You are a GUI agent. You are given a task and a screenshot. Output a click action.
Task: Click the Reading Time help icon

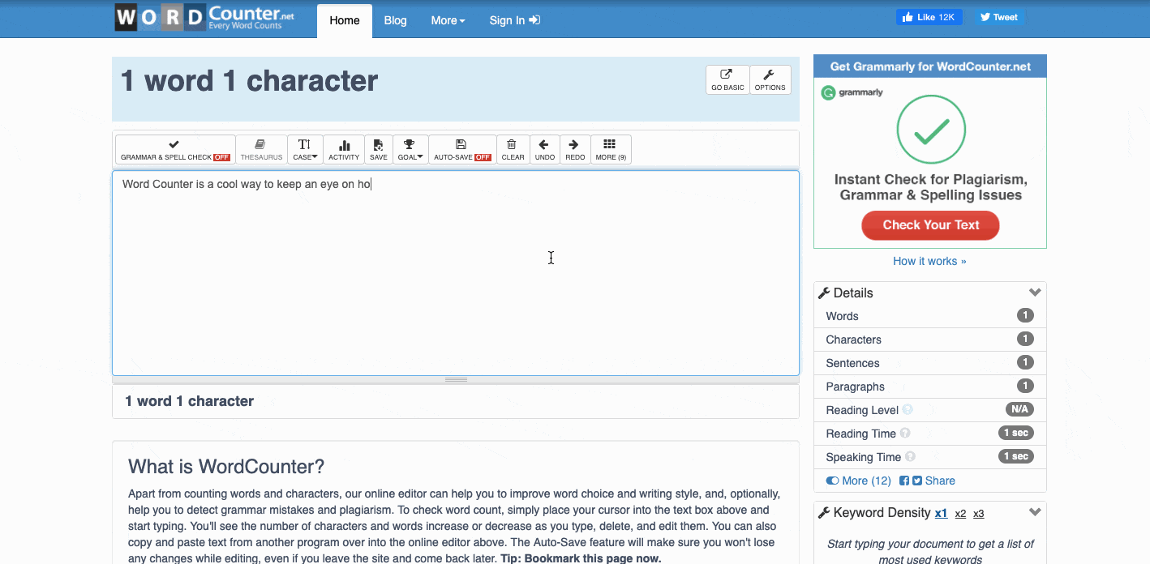(x=905, y=434)
